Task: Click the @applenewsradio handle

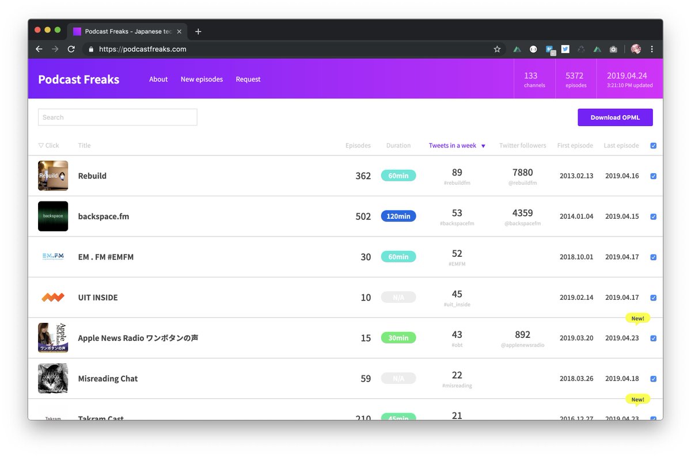Action: point(522,345)
